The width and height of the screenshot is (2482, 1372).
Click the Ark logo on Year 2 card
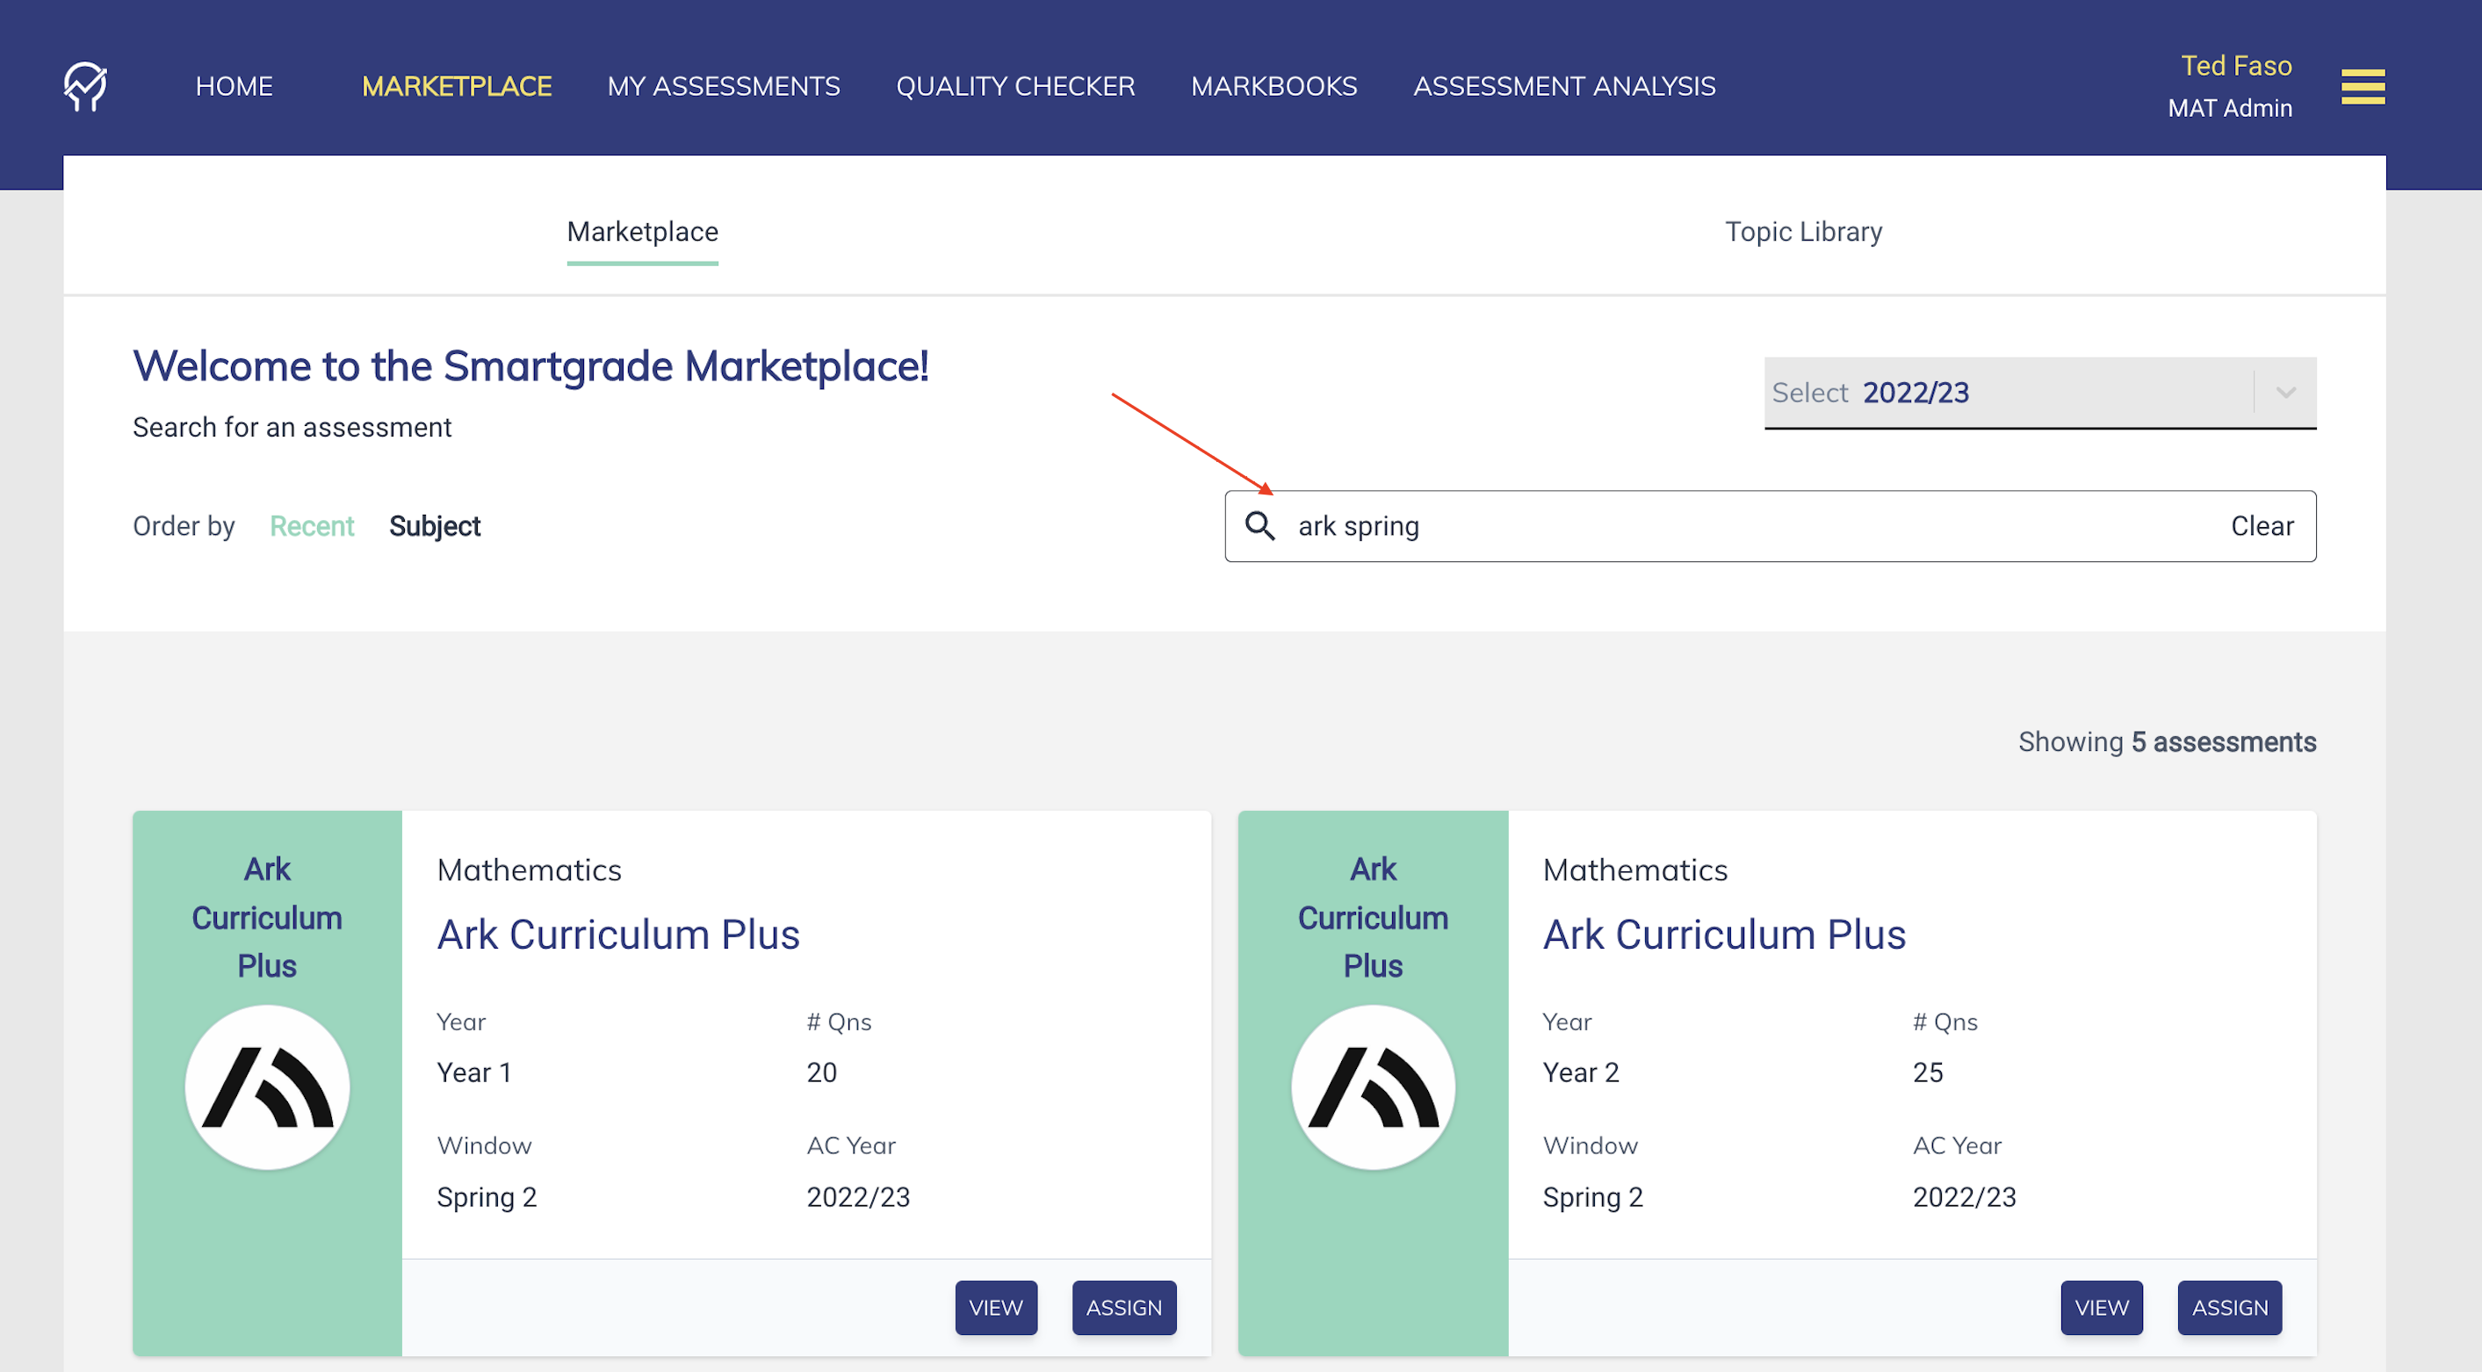point(1373,1087)
